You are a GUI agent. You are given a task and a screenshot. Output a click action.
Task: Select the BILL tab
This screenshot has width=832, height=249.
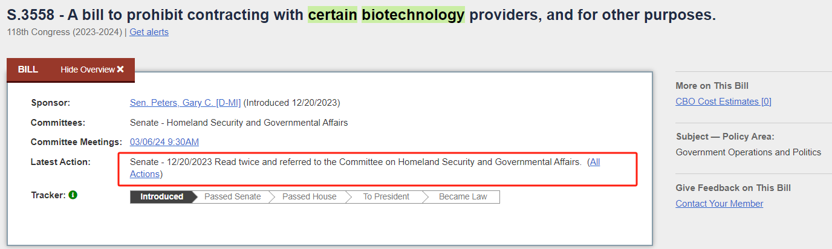pyautogui.click(x=28, y=70)
